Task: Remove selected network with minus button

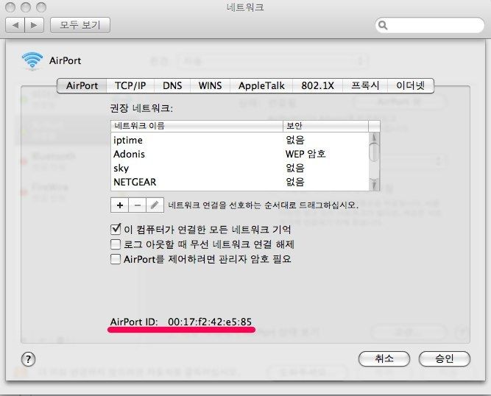Action: pyautogui.click(x=137, y=205)
